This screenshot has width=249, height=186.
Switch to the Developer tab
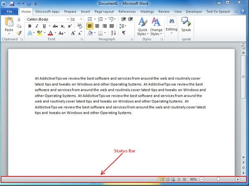tap(194, 12)
